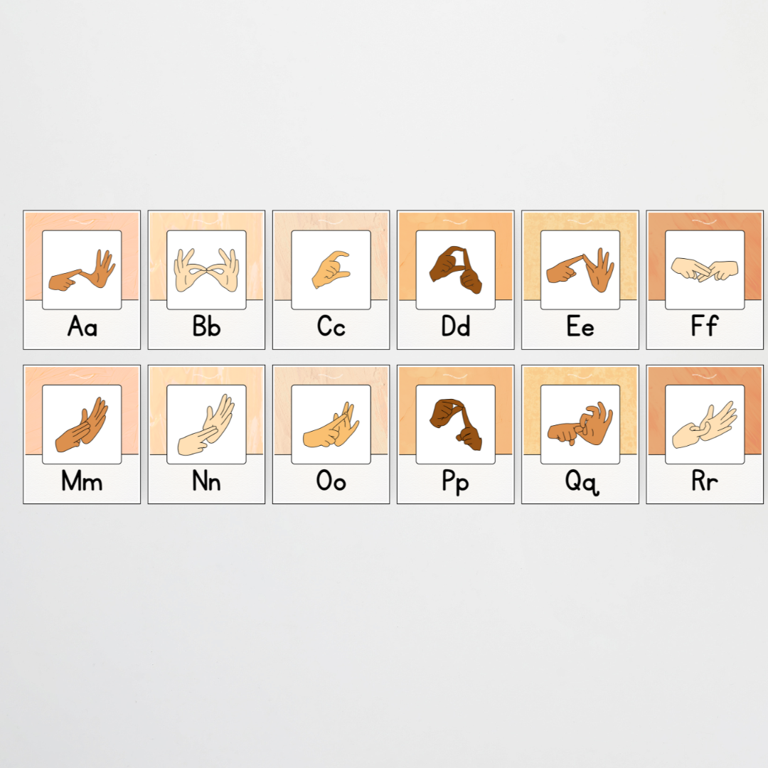The height and width of the screenshot is (768, 768).
Task: Click the hand sign drawing on card Rr
Action: pos(705,423)
